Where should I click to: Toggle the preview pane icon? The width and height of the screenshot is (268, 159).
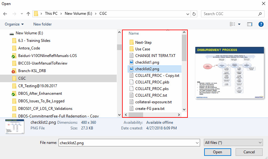[250, 24]
